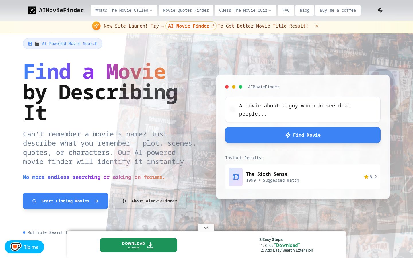Click Start Finding Movies button
The height and width of the screenshot is (258, 413).
(65, 201)
